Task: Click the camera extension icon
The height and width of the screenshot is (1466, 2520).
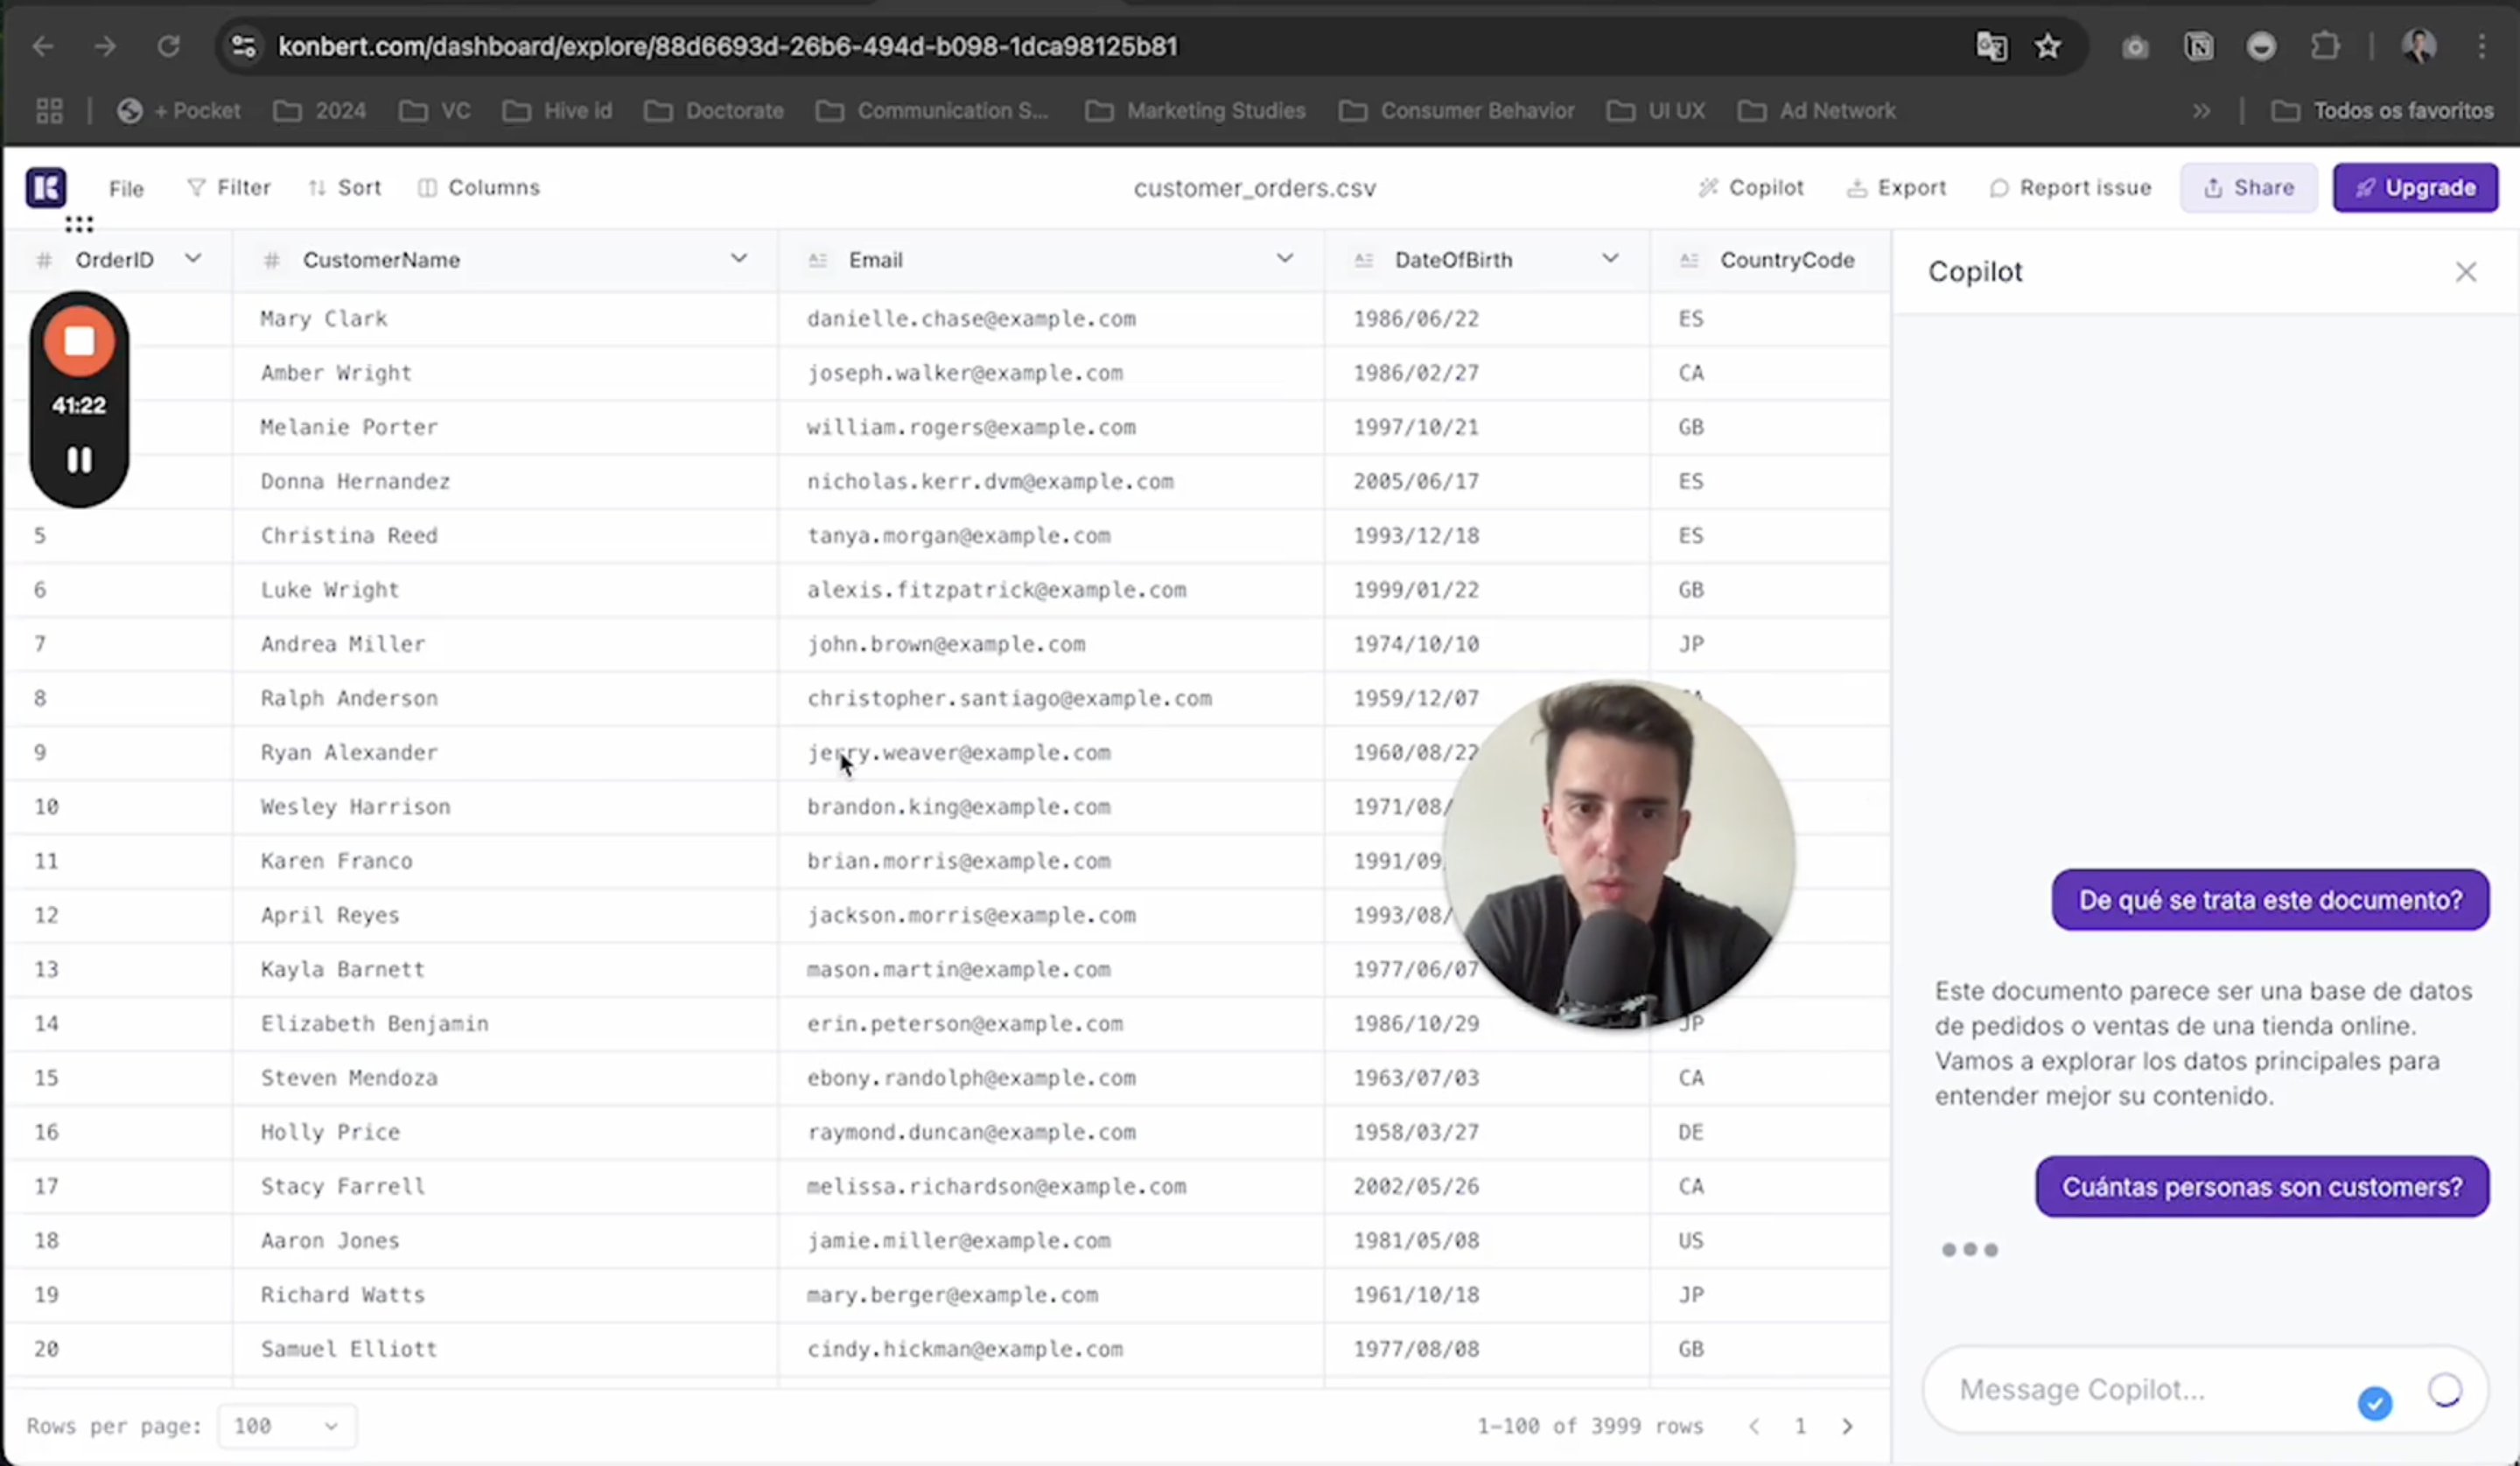Action: (2135, 46)
